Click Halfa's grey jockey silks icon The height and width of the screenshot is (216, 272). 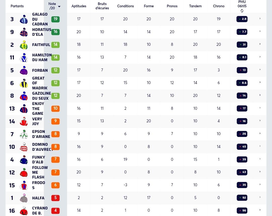(x=24, y=198)
